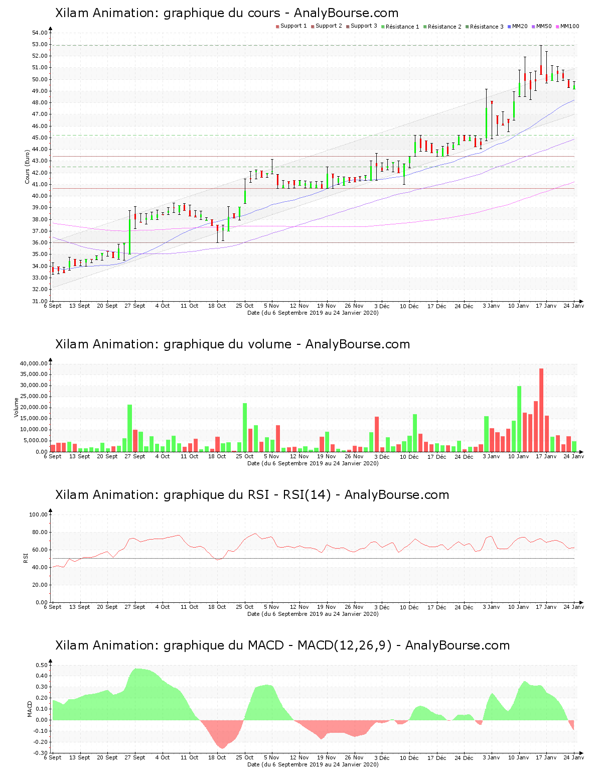Click the 20.00 RSI axis value
Viewport: 602px width, 778px height.
(40, 585)
